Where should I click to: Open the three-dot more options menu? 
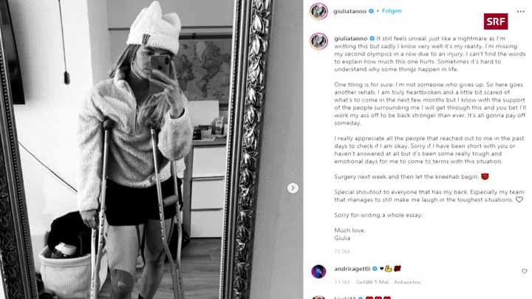520,12
